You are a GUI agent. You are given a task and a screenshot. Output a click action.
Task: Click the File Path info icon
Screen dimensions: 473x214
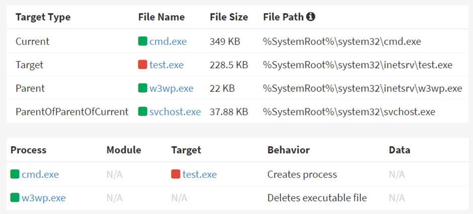point(310,17)
